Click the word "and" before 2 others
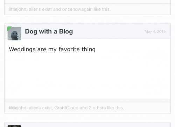 pyautogui.click(x=84, y=108)
